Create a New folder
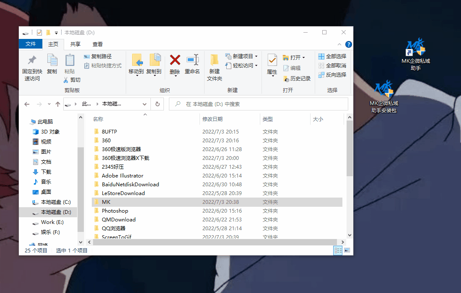Viewport: 461px width, 293px height. tap(215, 67)
